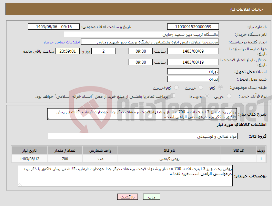The width and height of the screenshot is (272, 206).
Task: Click the کد کالا column header
Action: [x=238, y=151]
